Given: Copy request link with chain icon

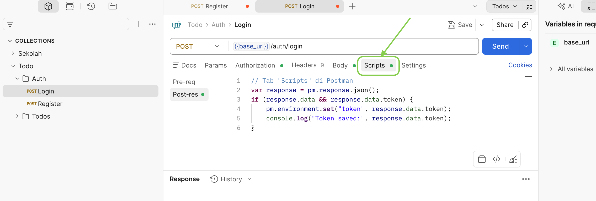Looking at the screenshot, I should point(525,25).
